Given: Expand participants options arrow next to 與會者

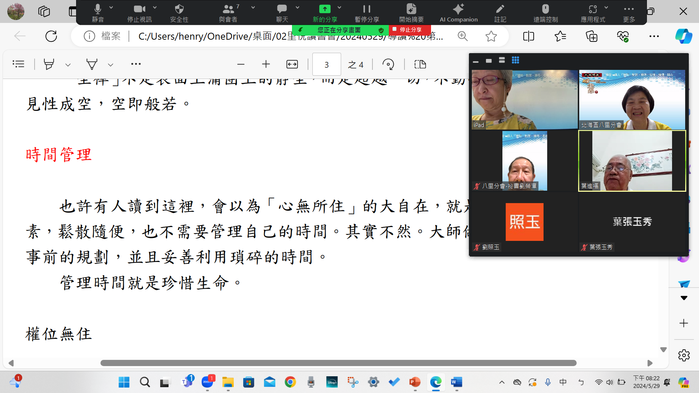Looking at the screenshot, I should (253, 7).
